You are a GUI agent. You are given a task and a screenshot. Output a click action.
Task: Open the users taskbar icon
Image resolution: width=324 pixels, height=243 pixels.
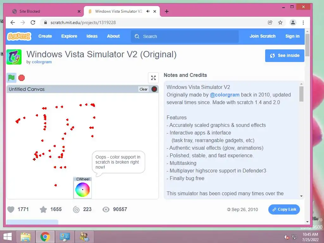point(84,237)
